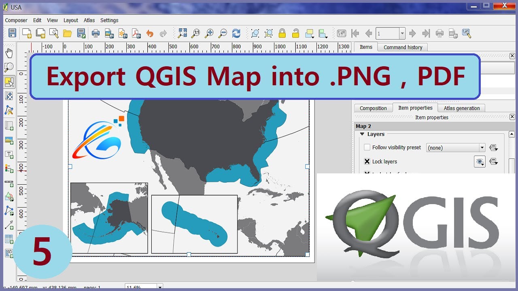Image resolution: width=518 pixels, height=291 pixels.
Task: Open the preset menu beside Follow visibility
Action: tap(493, 148)
